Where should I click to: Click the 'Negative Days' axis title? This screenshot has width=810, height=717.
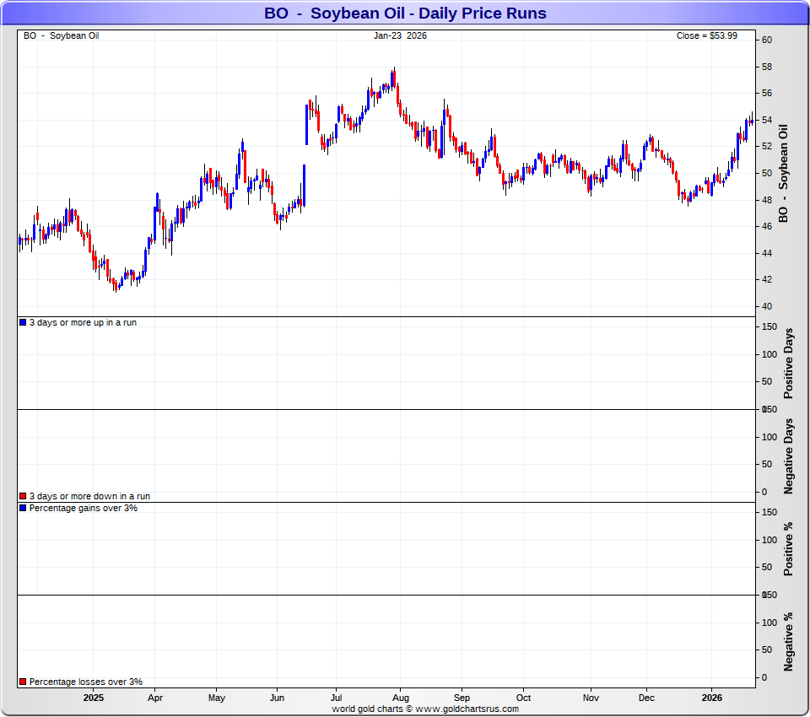tap(788, 456)
